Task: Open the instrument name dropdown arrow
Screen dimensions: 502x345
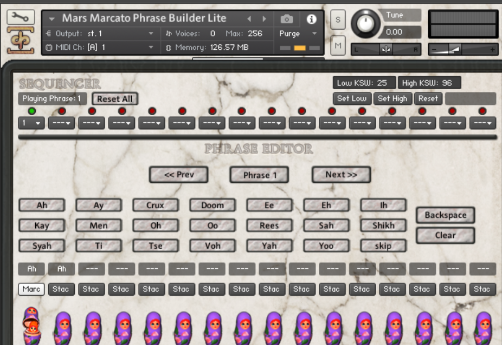Action: pyautogui.click(x=52, y=19)
